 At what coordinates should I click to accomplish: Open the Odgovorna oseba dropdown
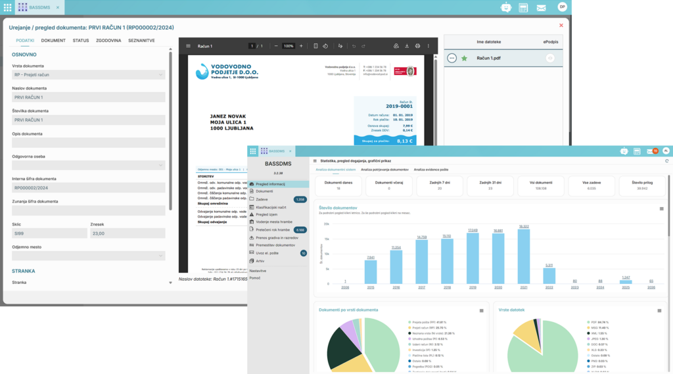click(x=160, y=166)
